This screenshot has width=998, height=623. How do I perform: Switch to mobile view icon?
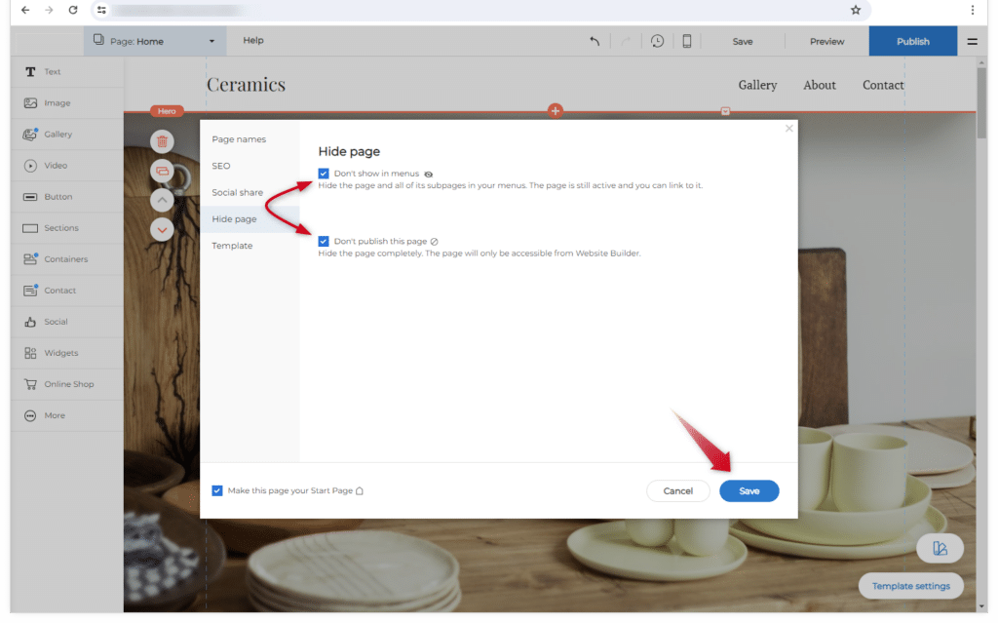click(687, 41)
